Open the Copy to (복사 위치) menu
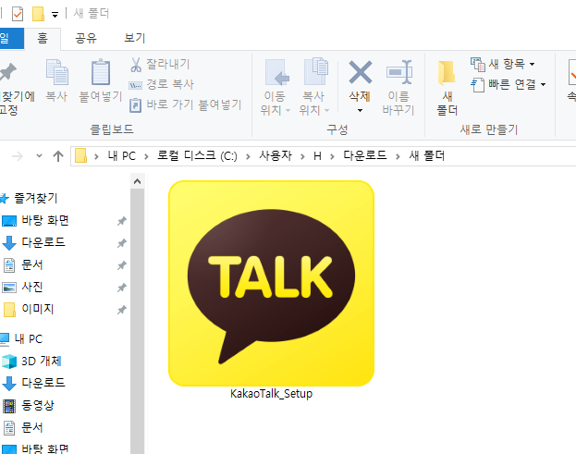The width and height of the screenshot is (576, 454). click(x=314, y=88)
